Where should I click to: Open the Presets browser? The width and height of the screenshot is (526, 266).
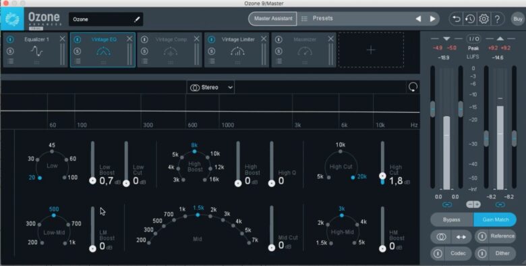pos(322,18)
